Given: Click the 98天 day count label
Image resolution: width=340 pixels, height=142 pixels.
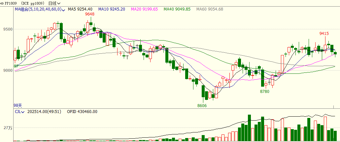Looking at the screenshot, I should coord(18,106).
